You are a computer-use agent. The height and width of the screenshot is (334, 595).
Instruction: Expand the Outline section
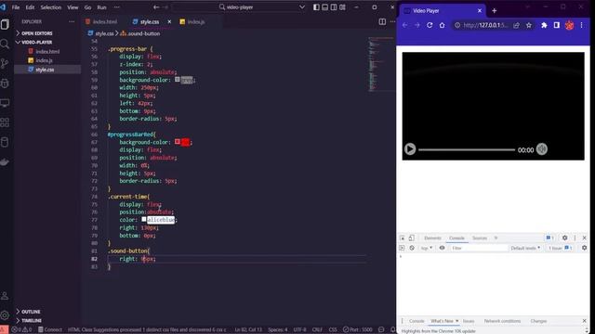coord(31,312)
